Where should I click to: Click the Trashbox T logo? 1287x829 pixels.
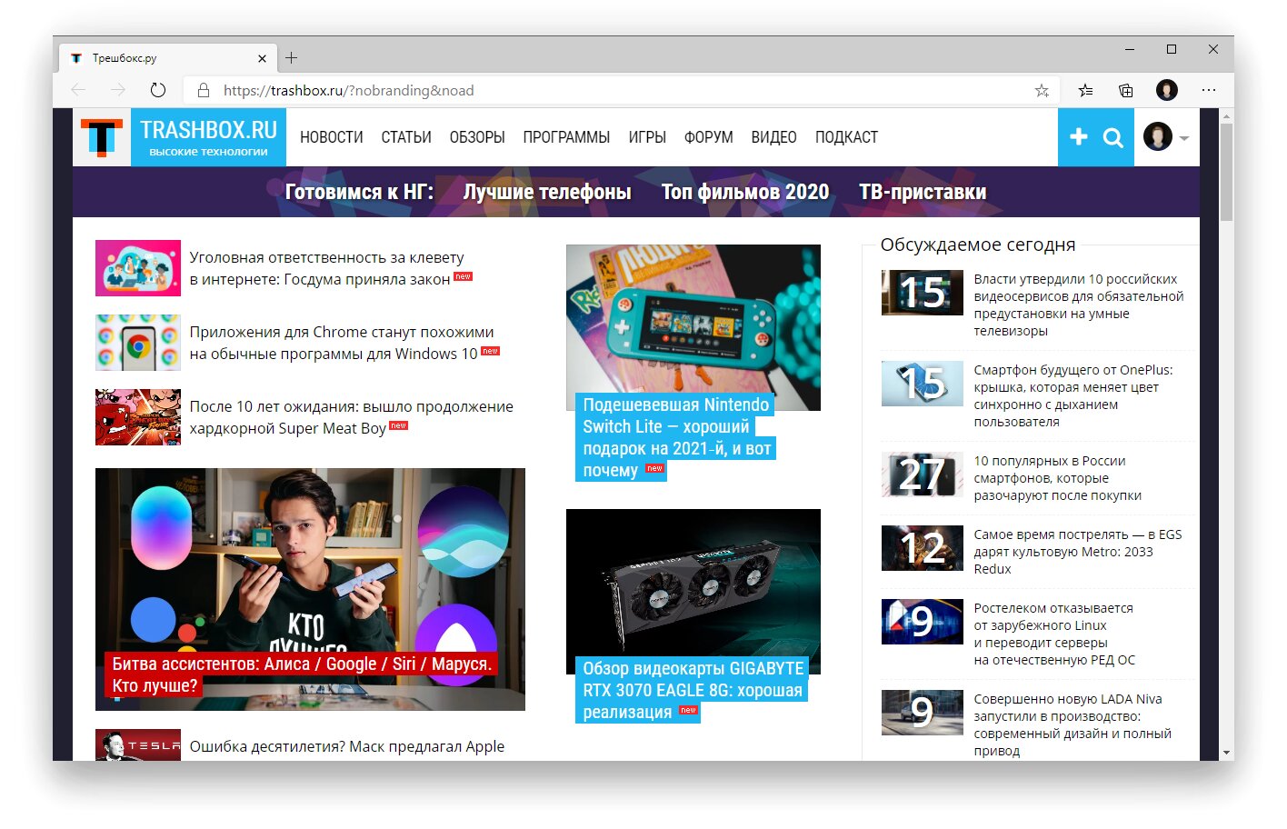click(102, 137)
